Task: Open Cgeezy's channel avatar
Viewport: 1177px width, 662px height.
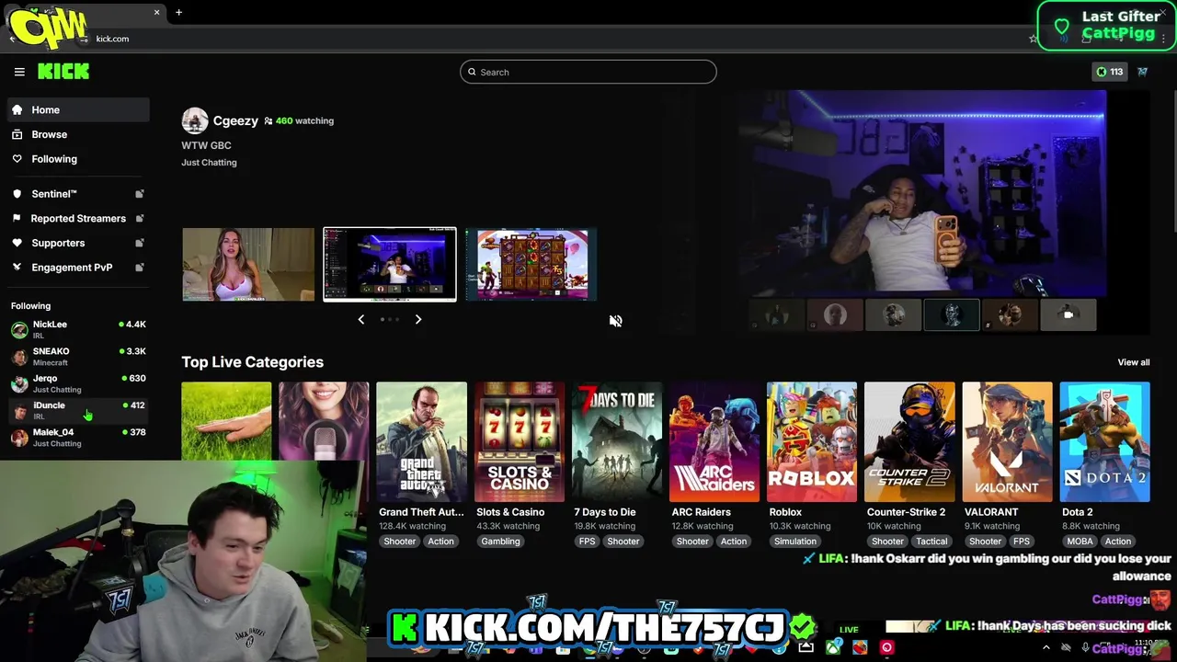Action: (195, 120)
